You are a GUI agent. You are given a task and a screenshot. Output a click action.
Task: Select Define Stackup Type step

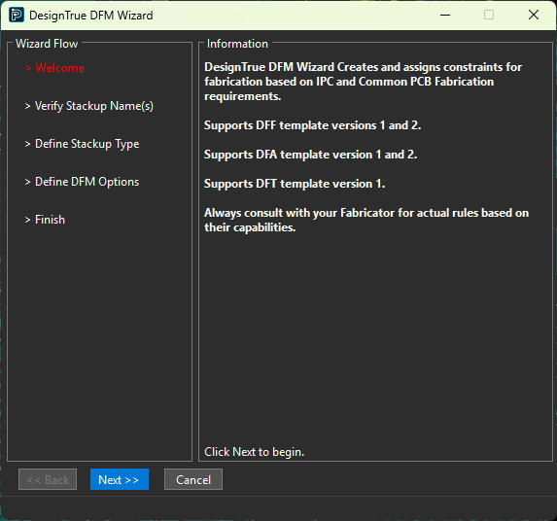coord(82,144)
